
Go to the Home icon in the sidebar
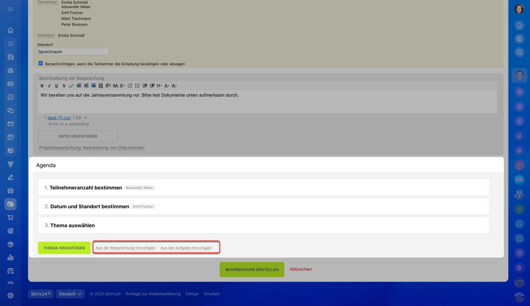click(10, 30)
